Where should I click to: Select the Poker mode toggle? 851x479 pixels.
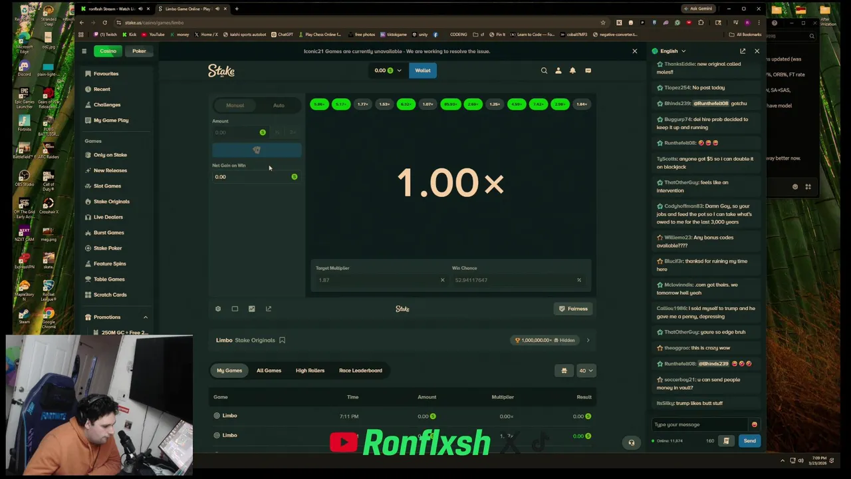[x=139, y=51]
